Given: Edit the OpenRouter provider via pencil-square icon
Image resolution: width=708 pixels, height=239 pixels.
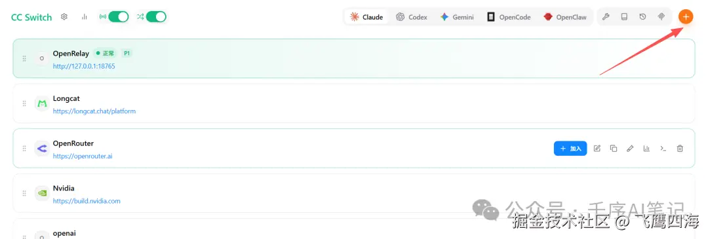Looking at the screenshot, I should click(x=597, y=149).
